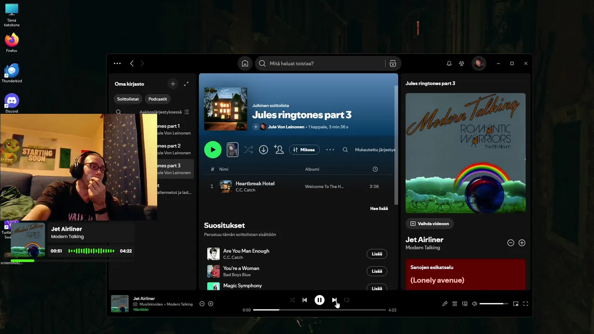The width and height of the screenshot is (594, 334).
Task: Open the playlist preview thumbnail beside play button
Action: pyautogui.click(x=232, y=149)
